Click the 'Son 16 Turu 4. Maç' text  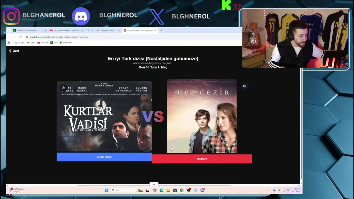pos(153,67)
